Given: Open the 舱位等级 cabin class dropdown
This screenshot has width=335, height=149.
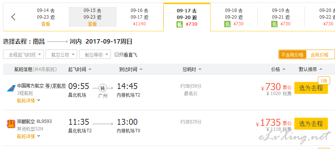Looking at the screenshot, I should pyautogui.click(x=95, y=54).
